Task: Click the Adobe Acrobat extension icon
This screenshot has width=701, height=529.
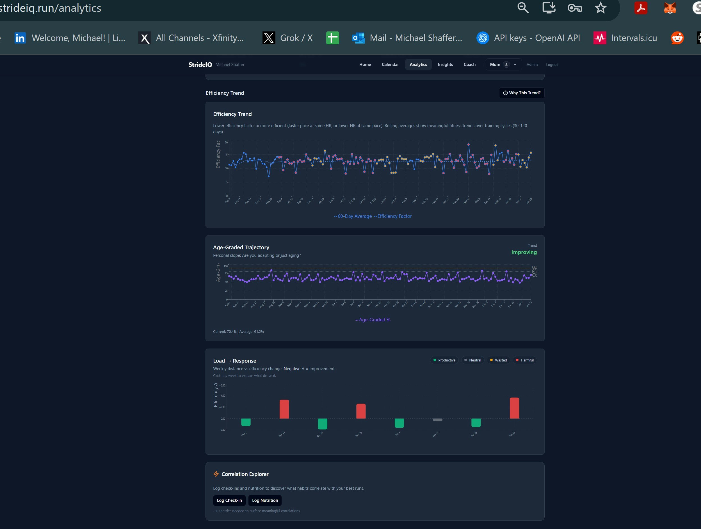Action: (641, 8)
